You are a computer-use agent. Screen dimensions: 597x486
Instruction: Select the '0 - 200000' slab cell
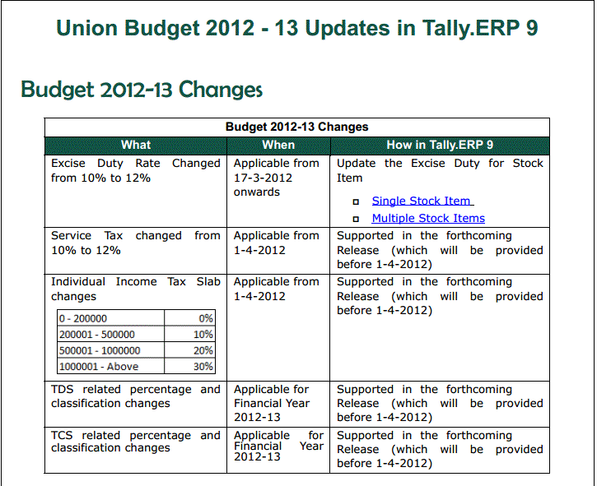pos(111,318)
